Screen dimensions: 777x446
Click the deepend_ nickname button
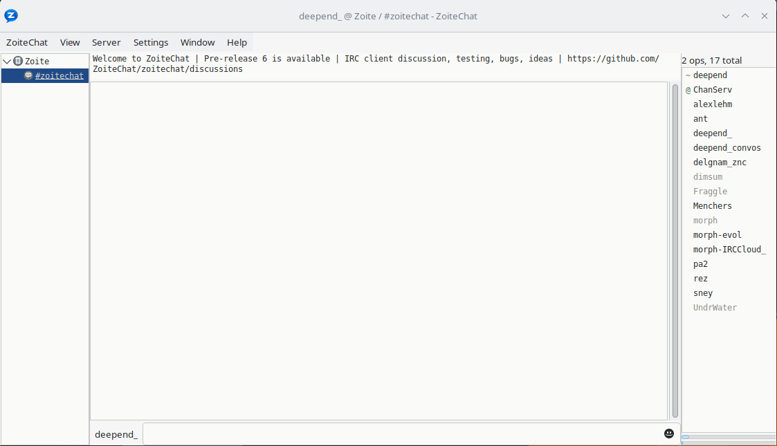[x=116, y=434]
